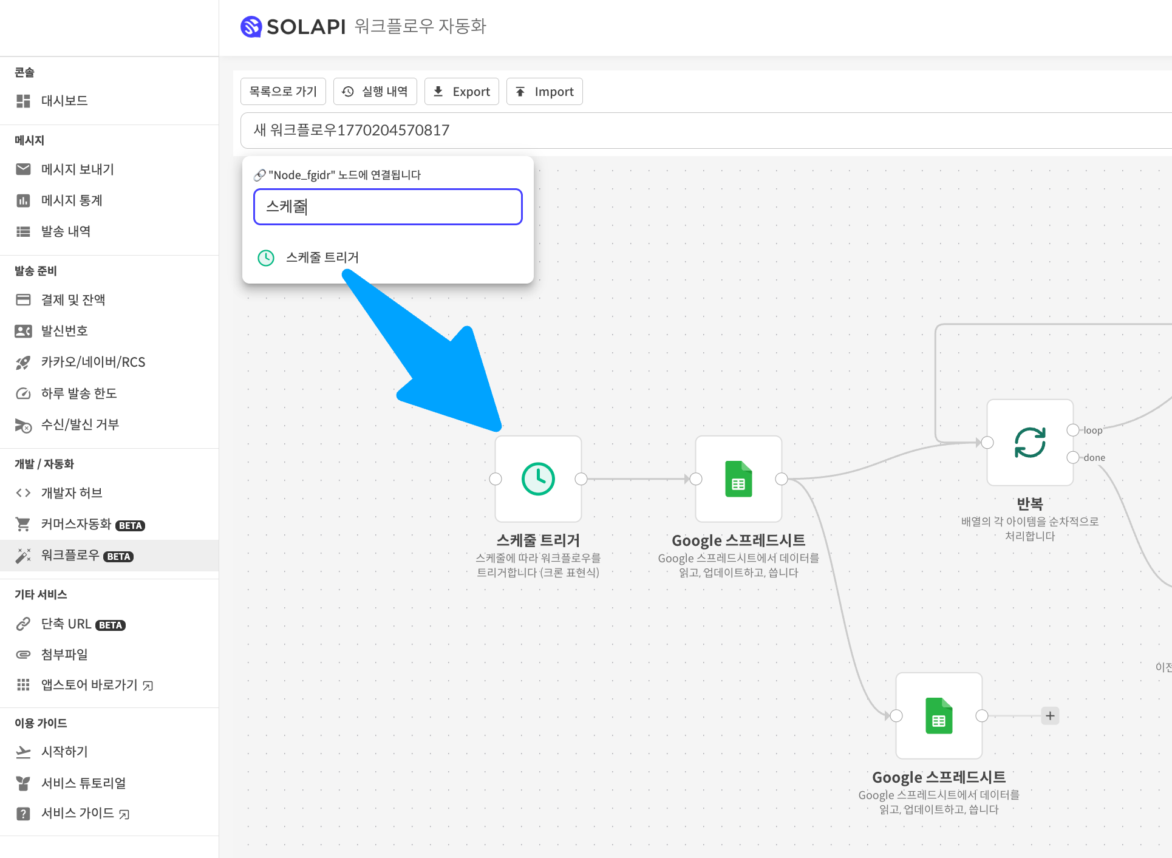
Task: Open 개발자 허브 sidebar item
Action: 72,493
